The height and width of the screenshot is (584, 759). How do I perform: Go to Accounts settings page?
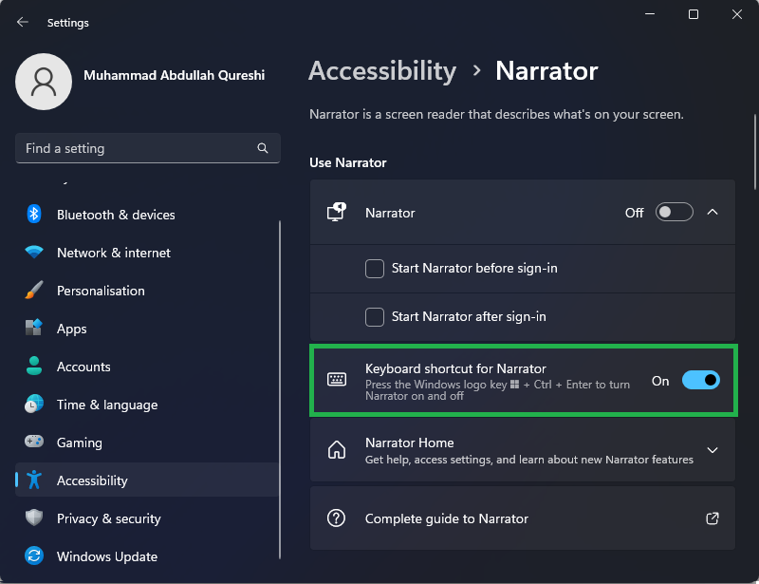[83, 367]
